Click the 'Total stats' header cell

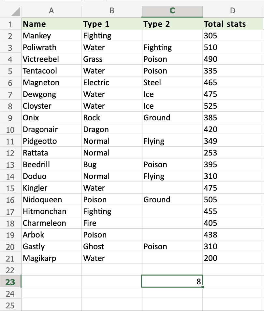click(x=233, y=24)
